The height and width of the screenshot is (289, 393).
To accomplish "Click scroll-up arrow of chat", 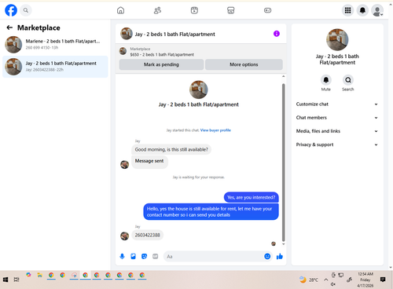I will pos(283,76).
